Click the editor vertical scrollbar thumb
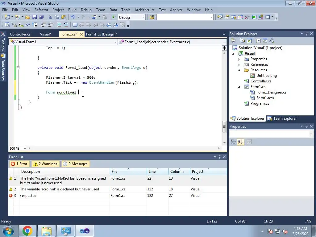 click(x=224, y=127)
